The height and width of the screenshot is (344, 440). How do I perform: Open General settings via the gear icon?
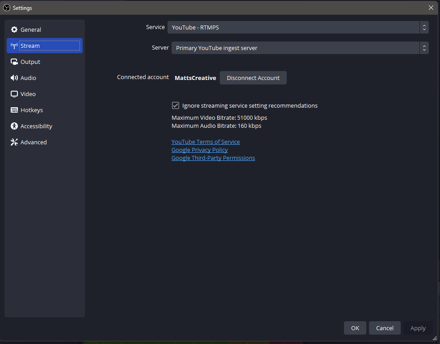coord(14,29)
